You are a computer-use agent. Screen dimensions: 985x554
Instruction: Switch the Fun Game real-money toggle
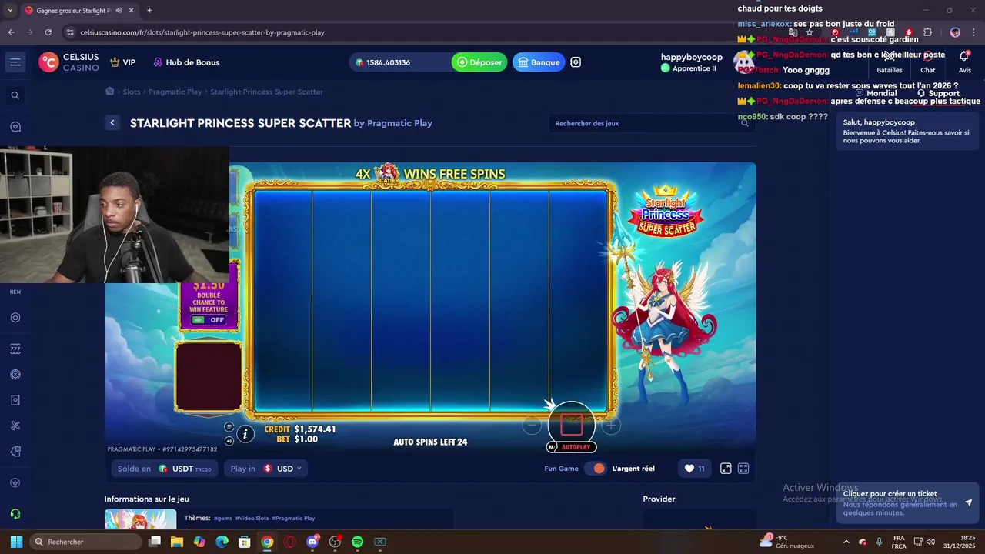596,469
